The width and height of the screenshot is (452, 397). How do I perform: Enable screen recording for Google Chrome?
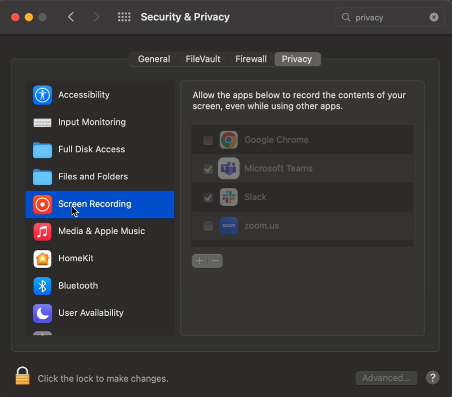(207, 139)
